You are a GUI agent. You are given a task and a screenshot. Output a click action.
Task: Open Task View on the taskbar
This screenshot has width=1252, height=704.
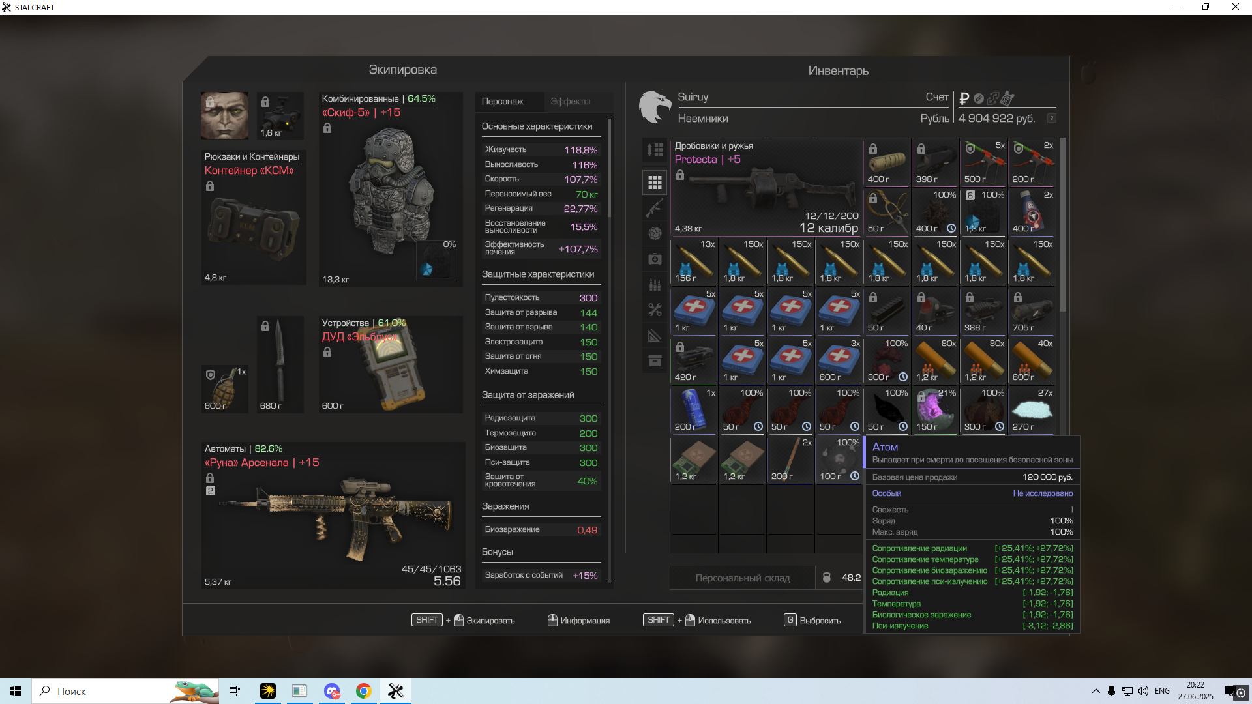click(235, 691)
